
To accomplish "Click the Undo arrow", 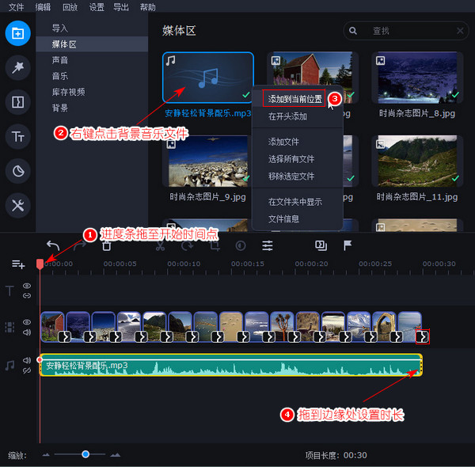I will (x=53, y=245).
